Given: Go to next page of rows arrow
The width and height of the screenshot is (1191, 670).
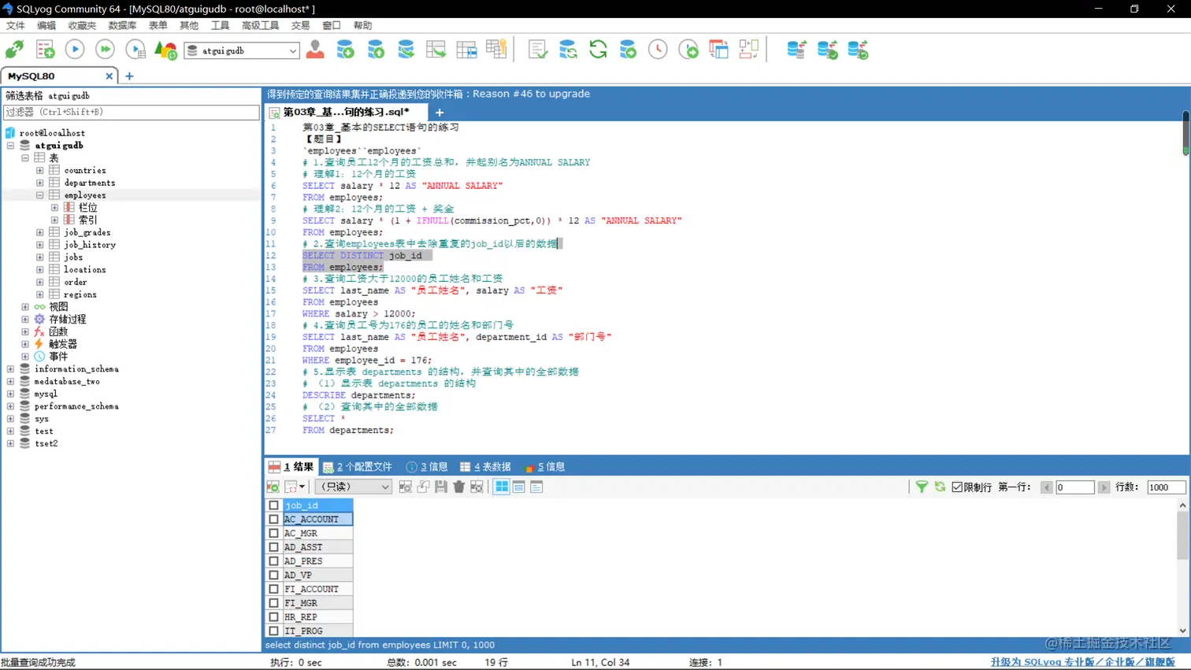Looking at the screenshot, I should [x=1104, y=487].
